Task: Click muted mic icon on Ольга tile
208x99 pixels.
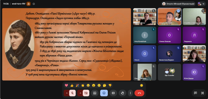Action: point(153,48)
